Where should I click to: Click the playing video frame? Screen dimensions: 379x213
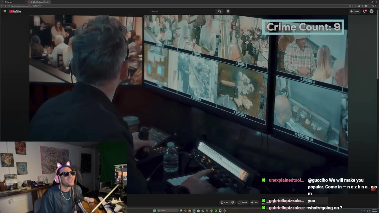(x=189, y=104)
